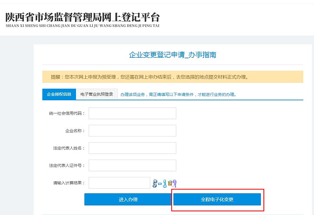
Task: Click the 陕西省市场监督管理局网上登记平台 site title
Action: click(82, 17)
